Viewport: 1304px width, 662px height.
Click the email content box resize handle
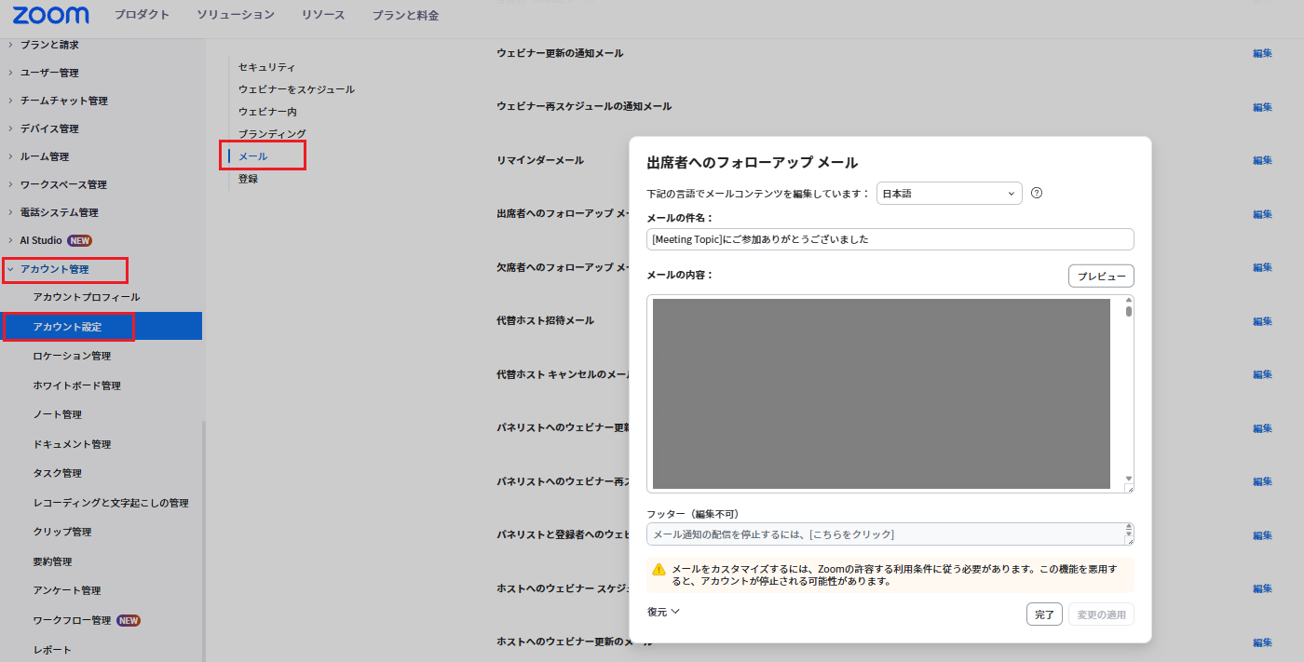coord(1129,488)
